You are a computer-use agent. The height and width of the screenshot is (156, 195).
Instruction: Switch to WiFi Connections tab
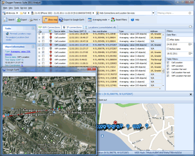(49, 27)
